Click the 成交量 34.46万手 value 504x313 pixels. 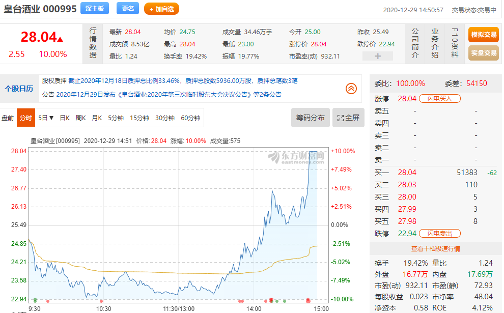pyautogui.click(x=258, y=32)
